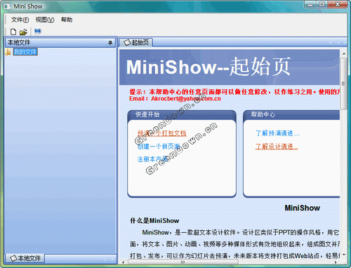Click the 注册本产品 link

point(152,159)
